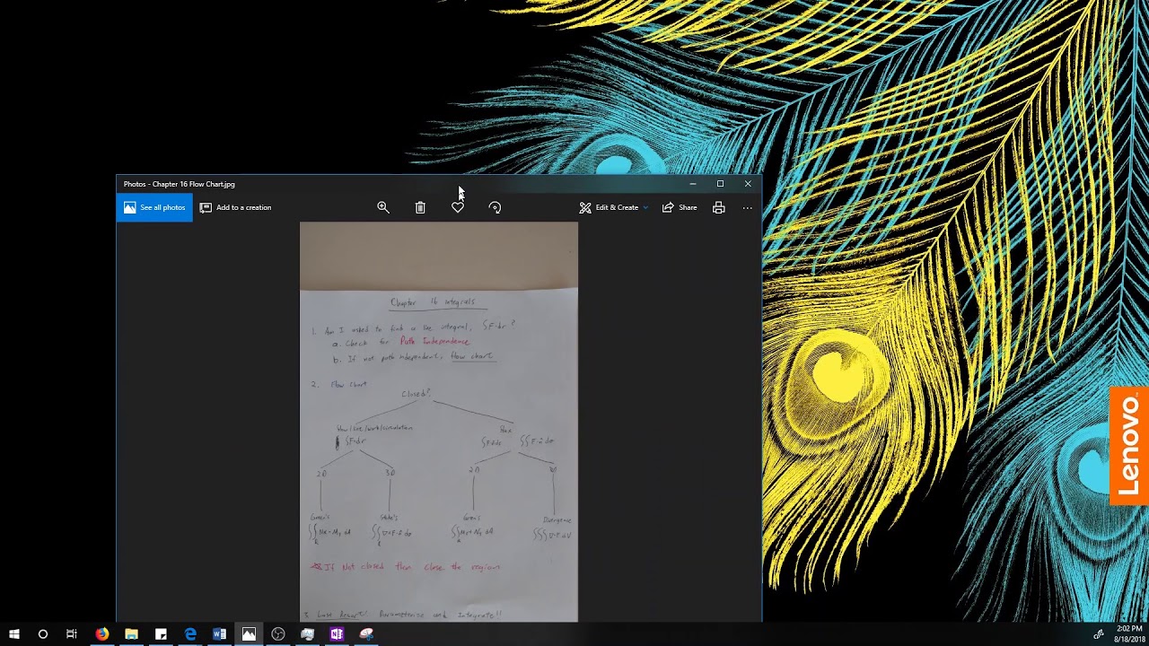The height and width of the screenshot is (646, 1149).
Task: Click Add to a creation
Action: (x=235, y=207)
